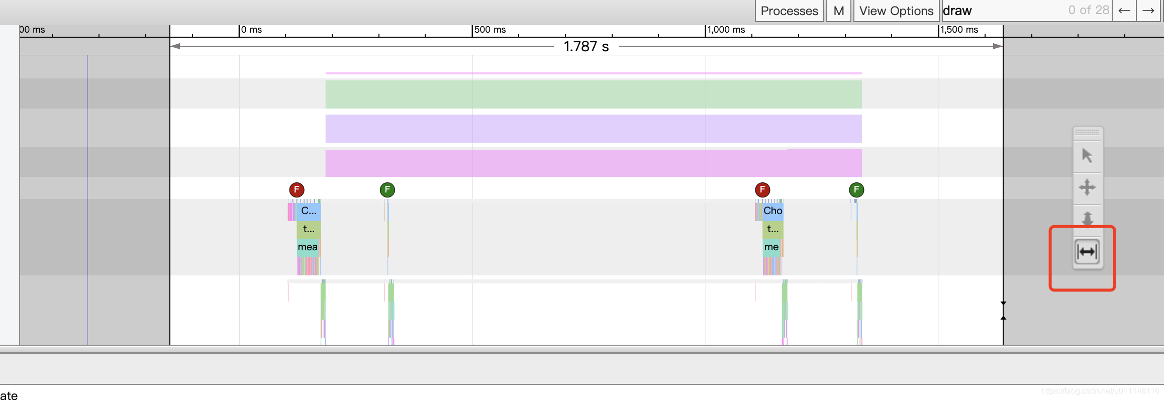1164x400 pixels.
Task: Click second red F frame marker
Action: pyautogui.click(x=762, y=190)
